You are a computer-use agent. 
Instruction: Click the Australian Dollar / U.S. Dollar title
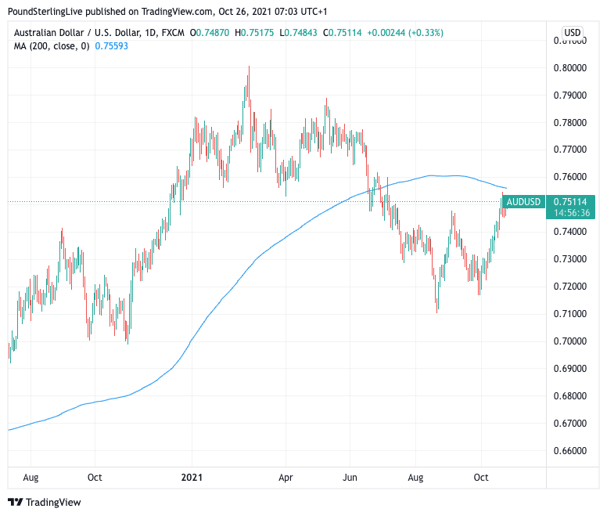click(x=73, y=33)
